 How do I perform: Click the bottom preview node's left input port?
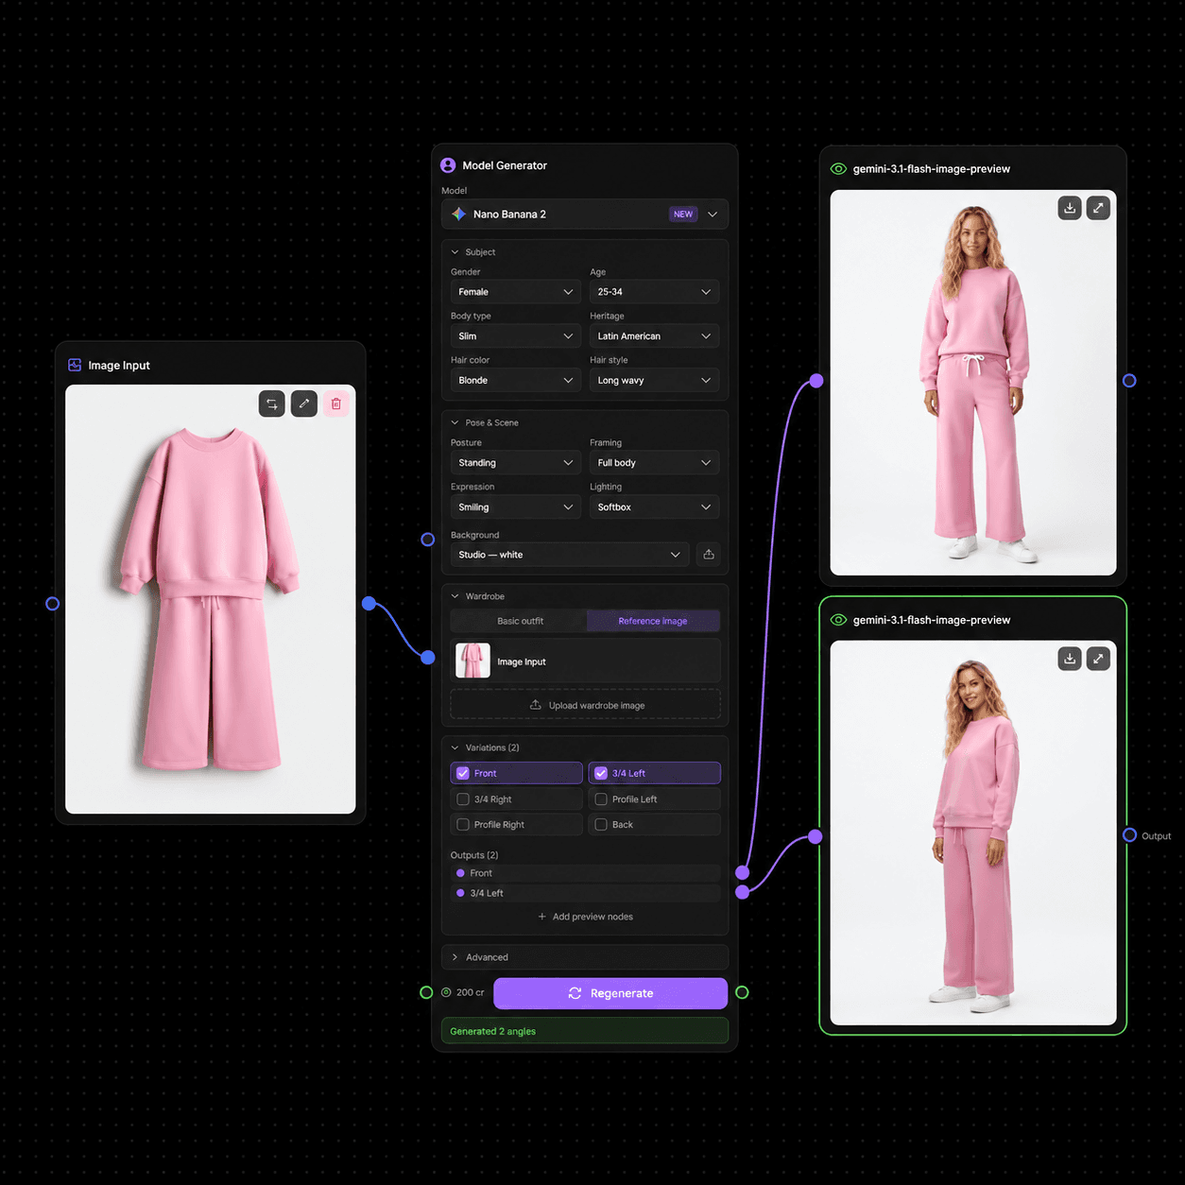pos(816,836)
